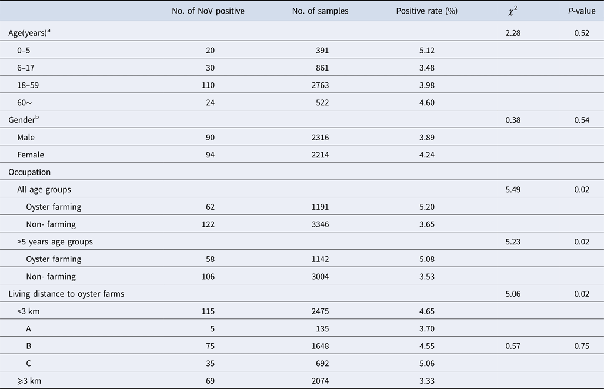The width and height of the screenshot is (604, 389).
Task: Click the 'Age(years)' row label
Action: point(28,33)
